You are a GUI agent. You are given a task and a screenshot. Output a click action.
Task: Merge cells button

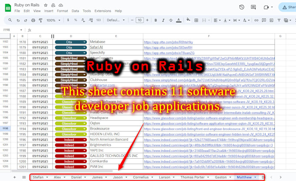(x=204, y=20)
